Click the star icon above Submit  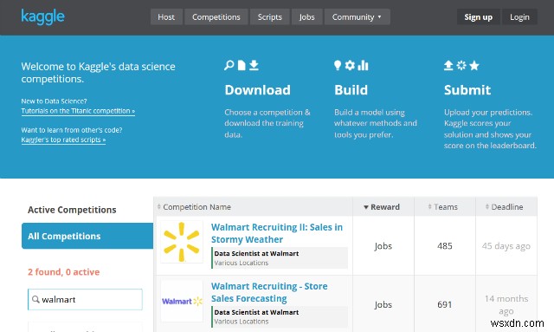474,66
